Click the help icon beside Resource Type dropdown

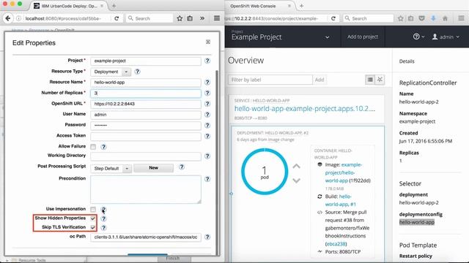coord(137,72)
